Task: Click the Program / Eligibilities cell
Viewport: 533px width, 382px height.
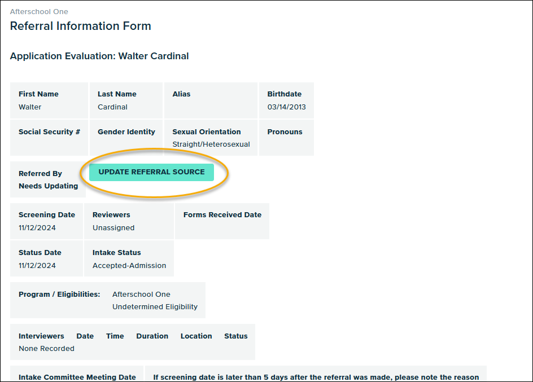Action: pos(107,300)
